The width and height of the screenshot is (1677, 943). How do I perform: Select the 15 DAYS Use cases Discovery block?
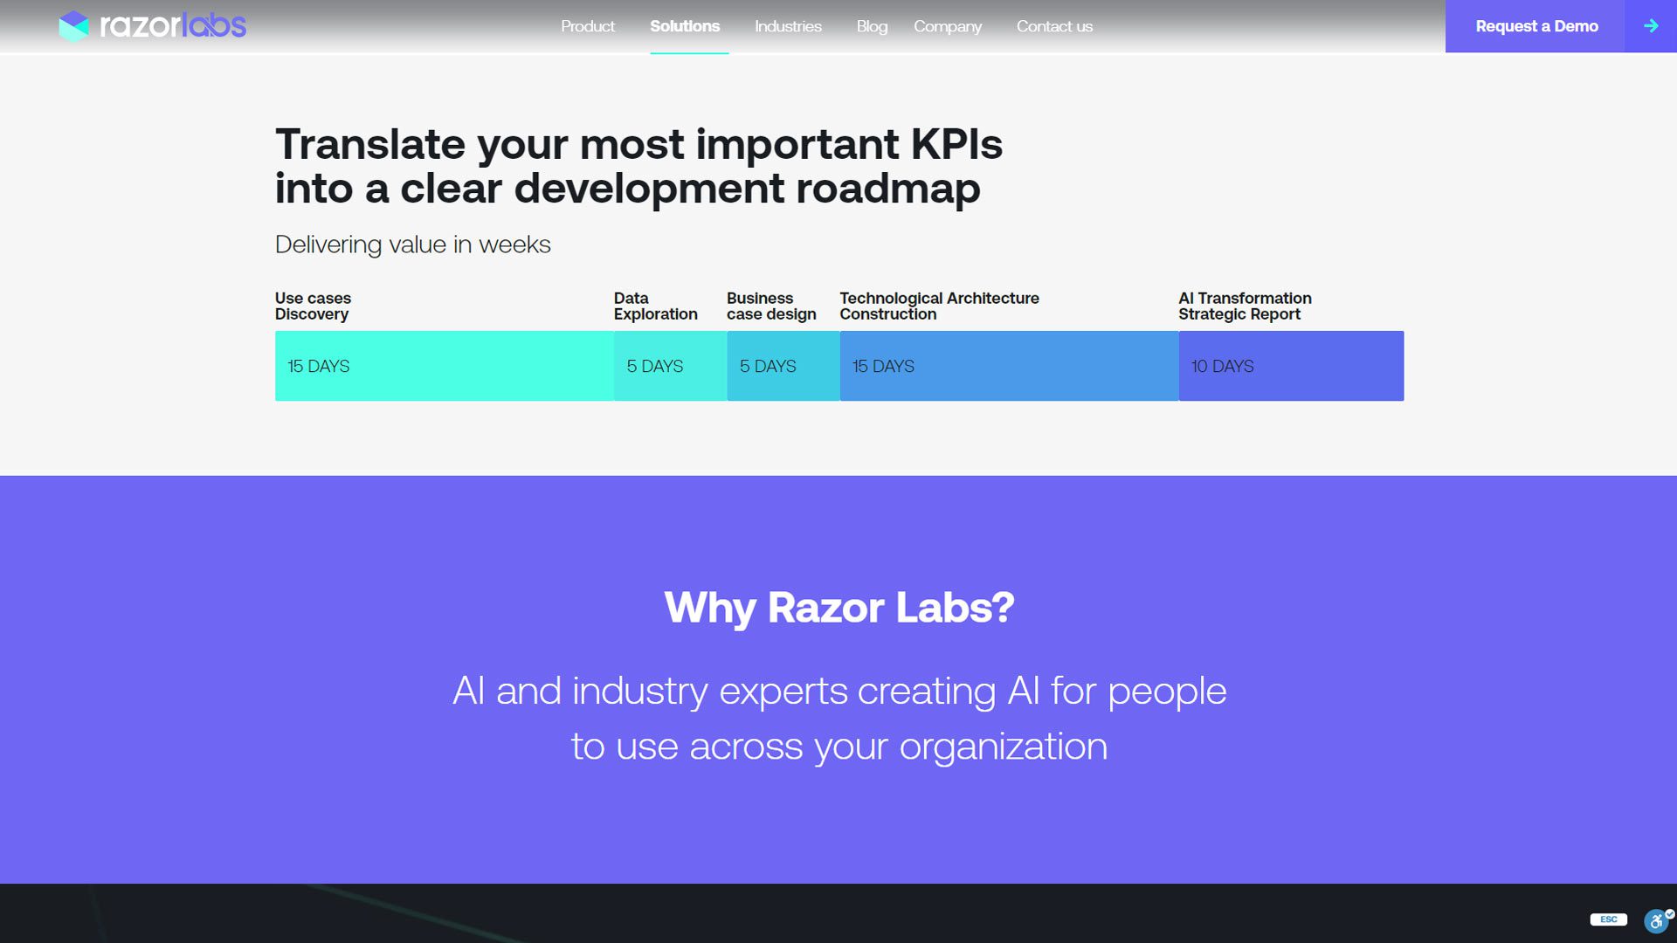[x=444, y=366]
